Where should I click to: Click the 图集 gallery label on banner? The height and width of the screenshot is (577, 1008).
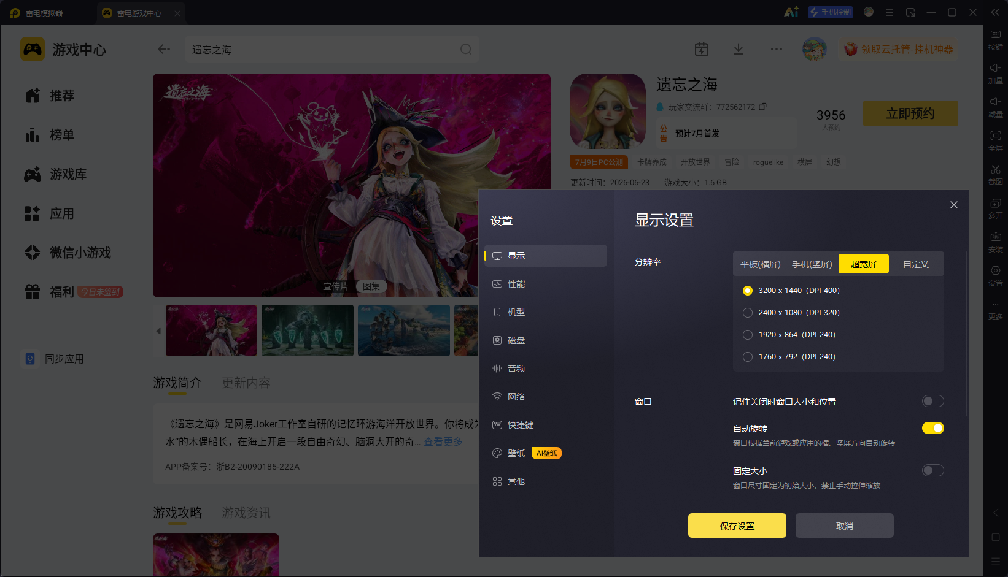tap(371, 286)
